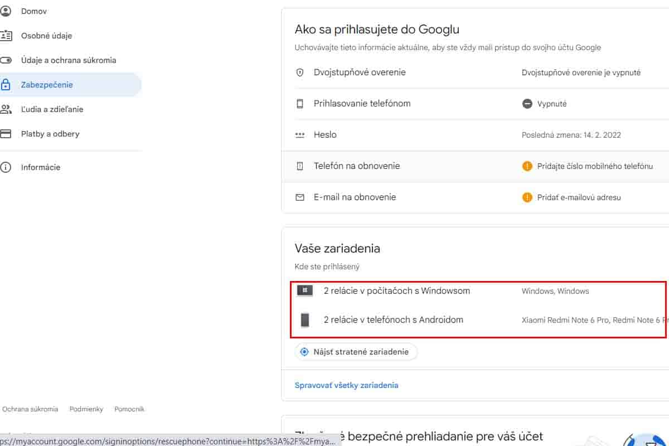Click the Osobné údaje ID card icon
This screenshot has width=669, height=446.
pyautogui.click(x=6, y=36)
